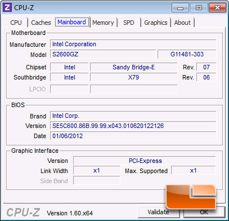The width and height of the screenshot is (229, 221).
Task: Click the Validate button
Action: 159,212
